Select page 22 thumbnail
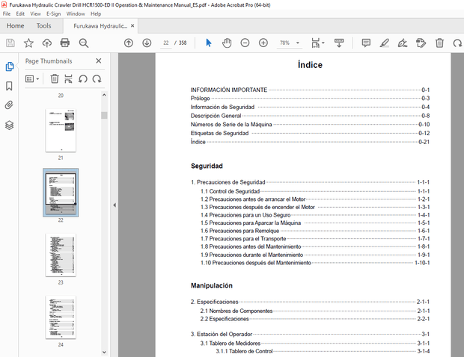 click(61, 193)
